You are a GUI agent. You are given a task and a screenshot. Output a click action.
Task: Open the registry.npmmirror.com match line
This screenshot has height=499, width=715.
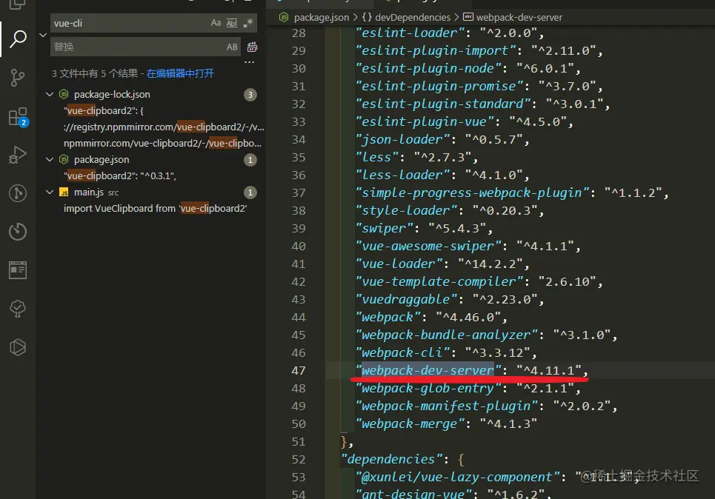[164, 127]
